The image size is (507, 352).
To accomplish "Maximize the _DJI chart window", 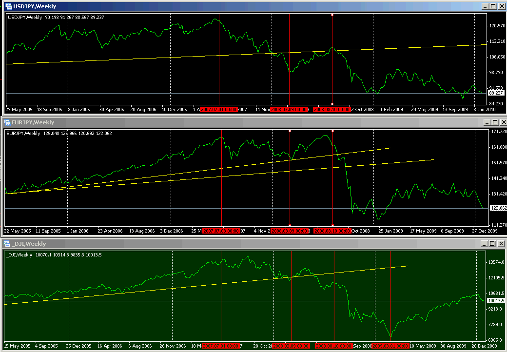I will (493, 244).
